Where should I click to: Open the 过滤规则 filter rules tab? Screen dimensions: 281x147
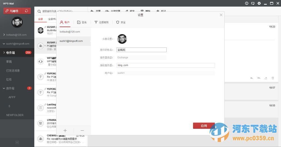(101, 22)
